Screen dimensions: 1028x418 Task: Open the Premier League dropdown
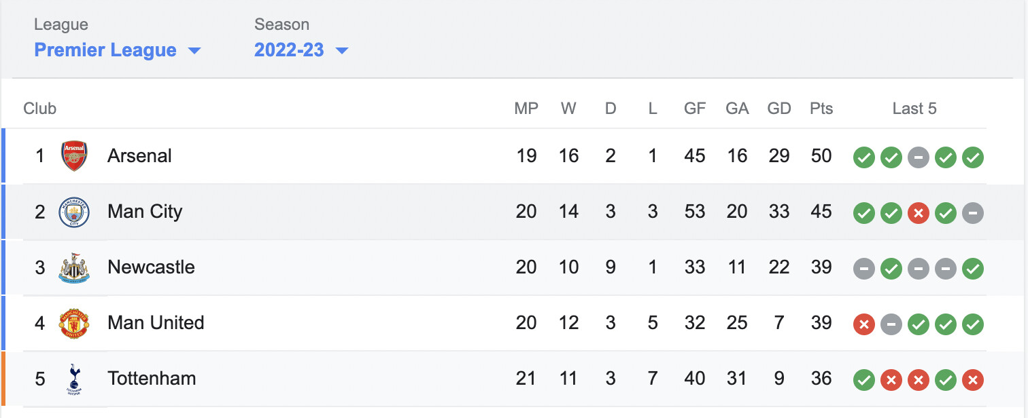click(x=118, y=50)
